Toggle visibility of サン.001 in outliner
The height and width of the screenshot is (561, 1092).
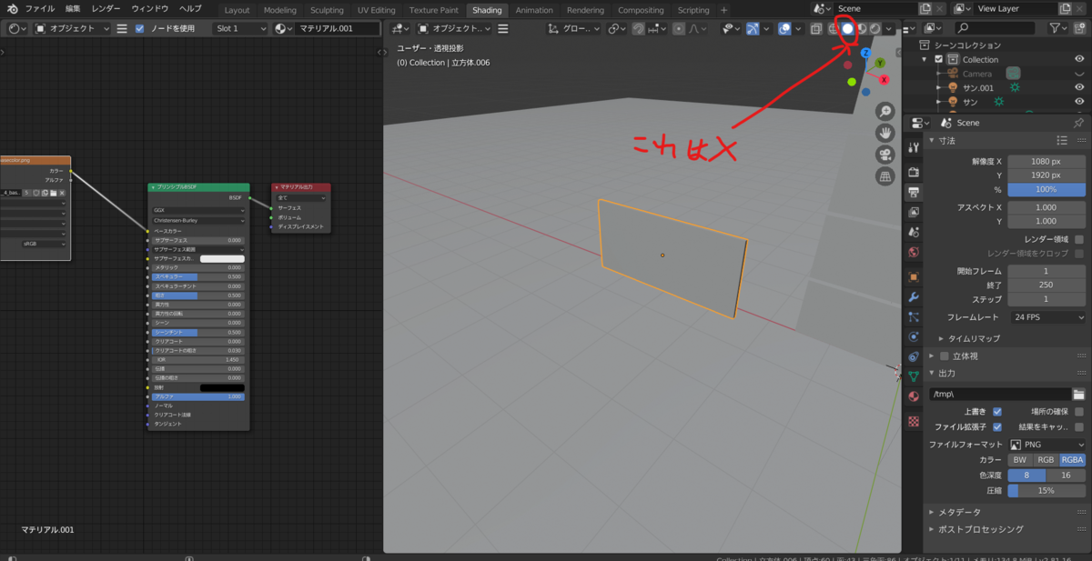[x=1079, y=87]
